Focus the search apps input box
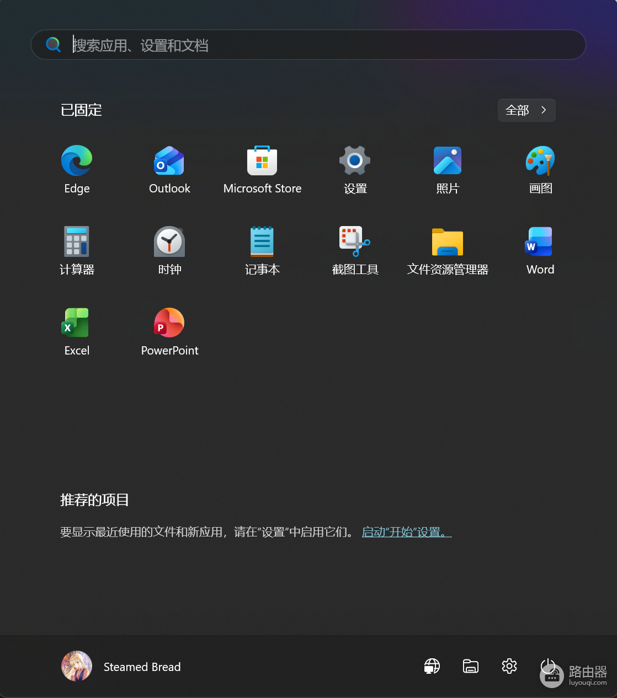 tap(308, 45)
